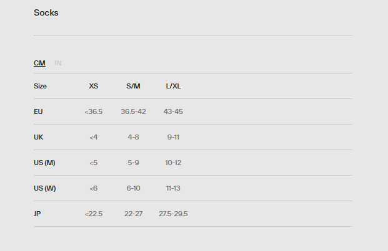Screen dimensions: 388x251
Task: Click the Socks heading
Action: (x=46, y=12)
